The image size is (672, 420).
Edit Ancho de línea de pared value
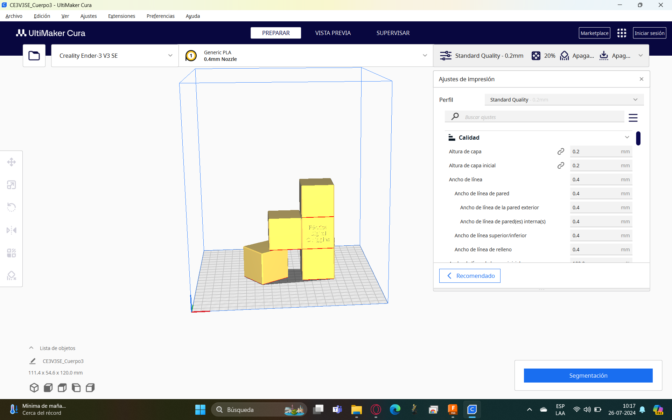[x=601, y=194]
